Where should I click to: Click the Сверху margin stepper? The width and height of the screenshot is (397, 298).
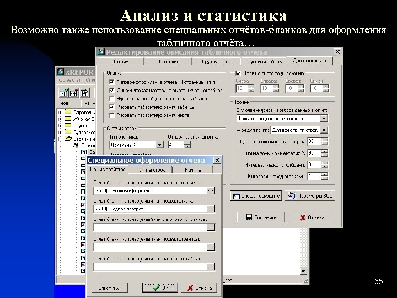pos(301,88)
